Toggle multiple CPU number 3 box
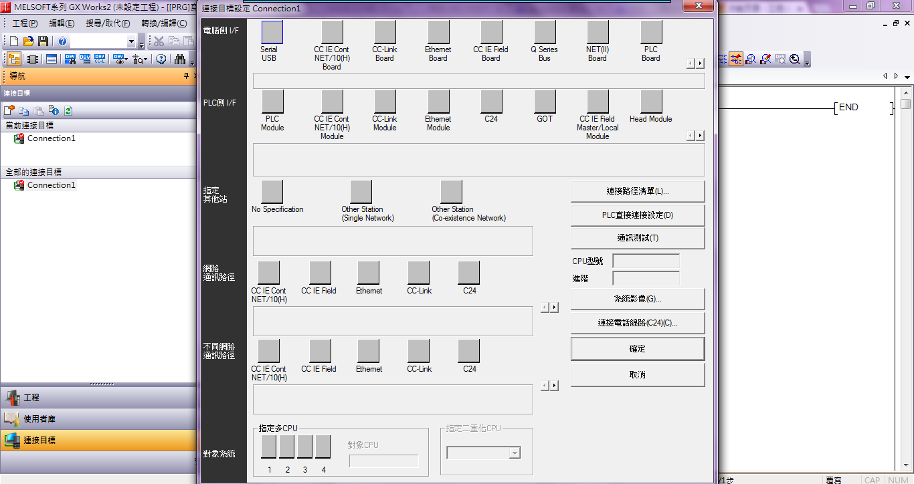Viewport: 914px width, 484px height. click(x=304, y=447)
